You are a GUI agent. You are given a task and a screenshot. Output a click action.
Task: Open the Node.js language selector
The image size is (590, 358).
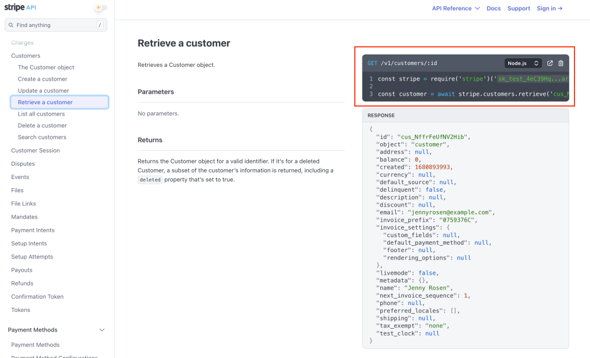click(x=523, y=63)
